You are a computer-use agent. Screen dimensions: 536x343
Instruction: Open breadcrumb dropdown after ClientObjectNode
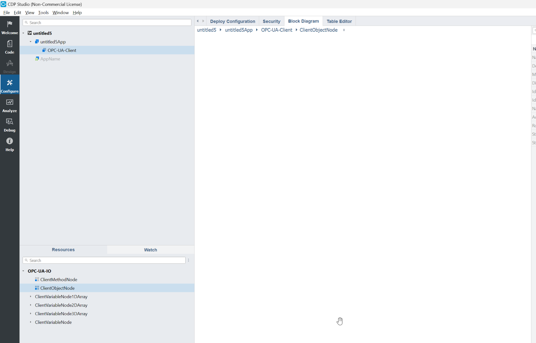click(344, 30)
